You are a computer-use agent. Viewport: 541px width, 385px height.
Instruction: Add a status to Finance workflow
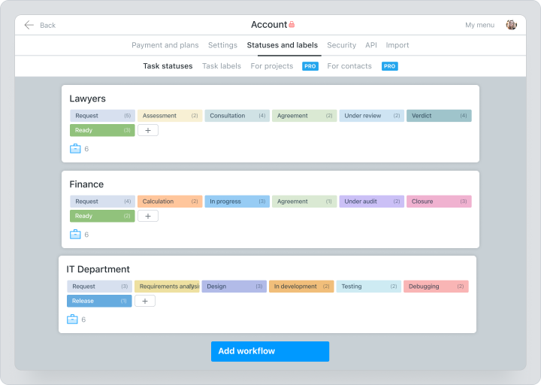coord(147,216)
